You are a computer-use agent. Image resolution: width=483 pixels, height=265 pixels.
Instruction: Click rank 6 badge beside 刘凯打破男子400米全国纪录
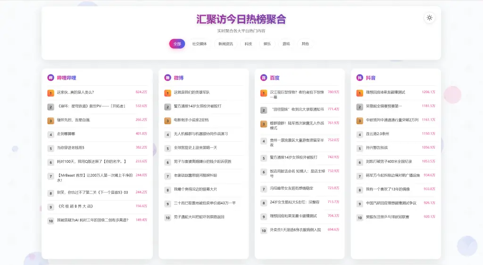(x=360, y=162)
